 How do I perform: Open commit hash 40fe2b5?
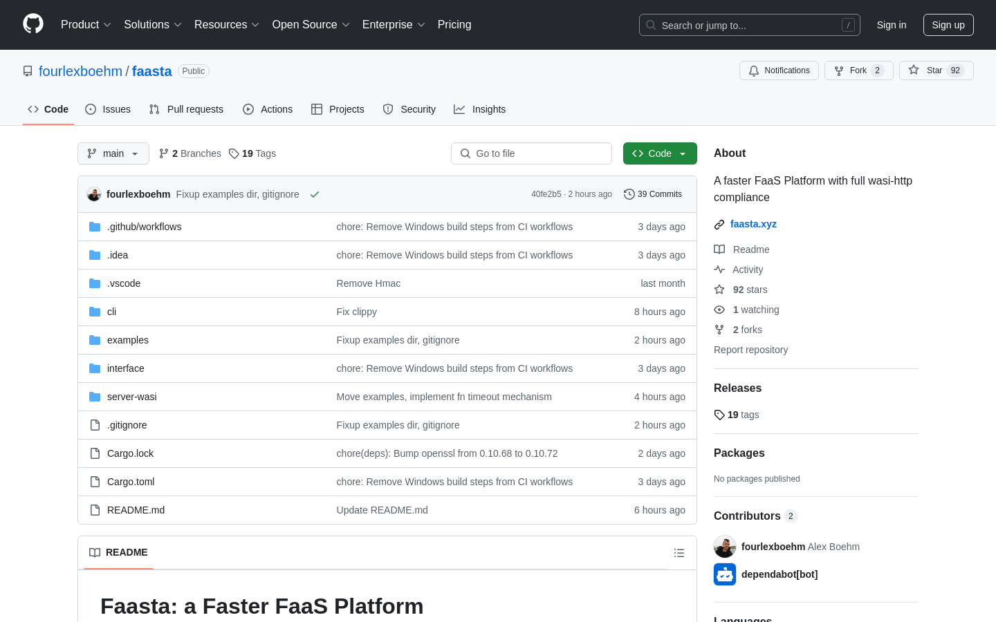tap(546, 194)
